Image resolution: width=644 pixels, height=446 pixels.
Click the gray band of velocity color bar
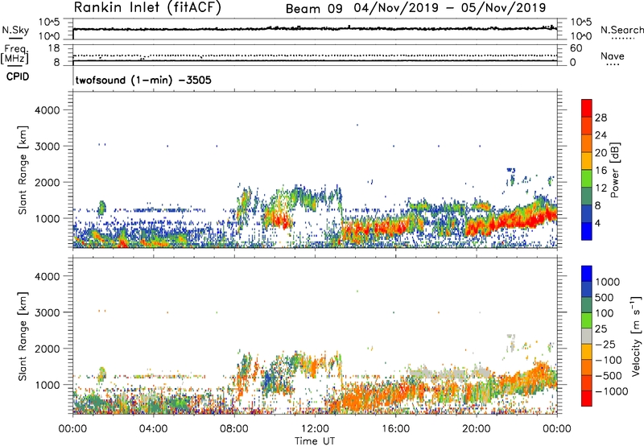tap(587, 336)
